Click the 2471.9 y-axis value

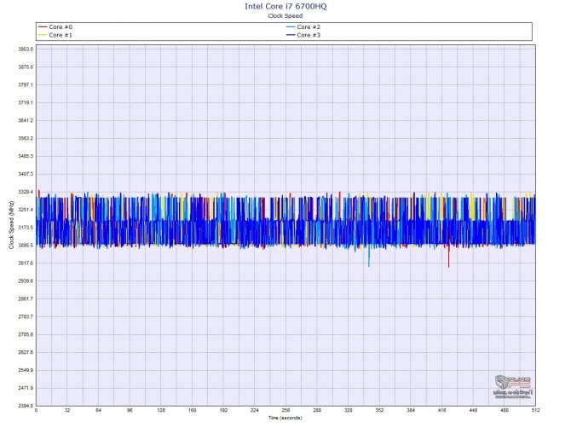26,388
